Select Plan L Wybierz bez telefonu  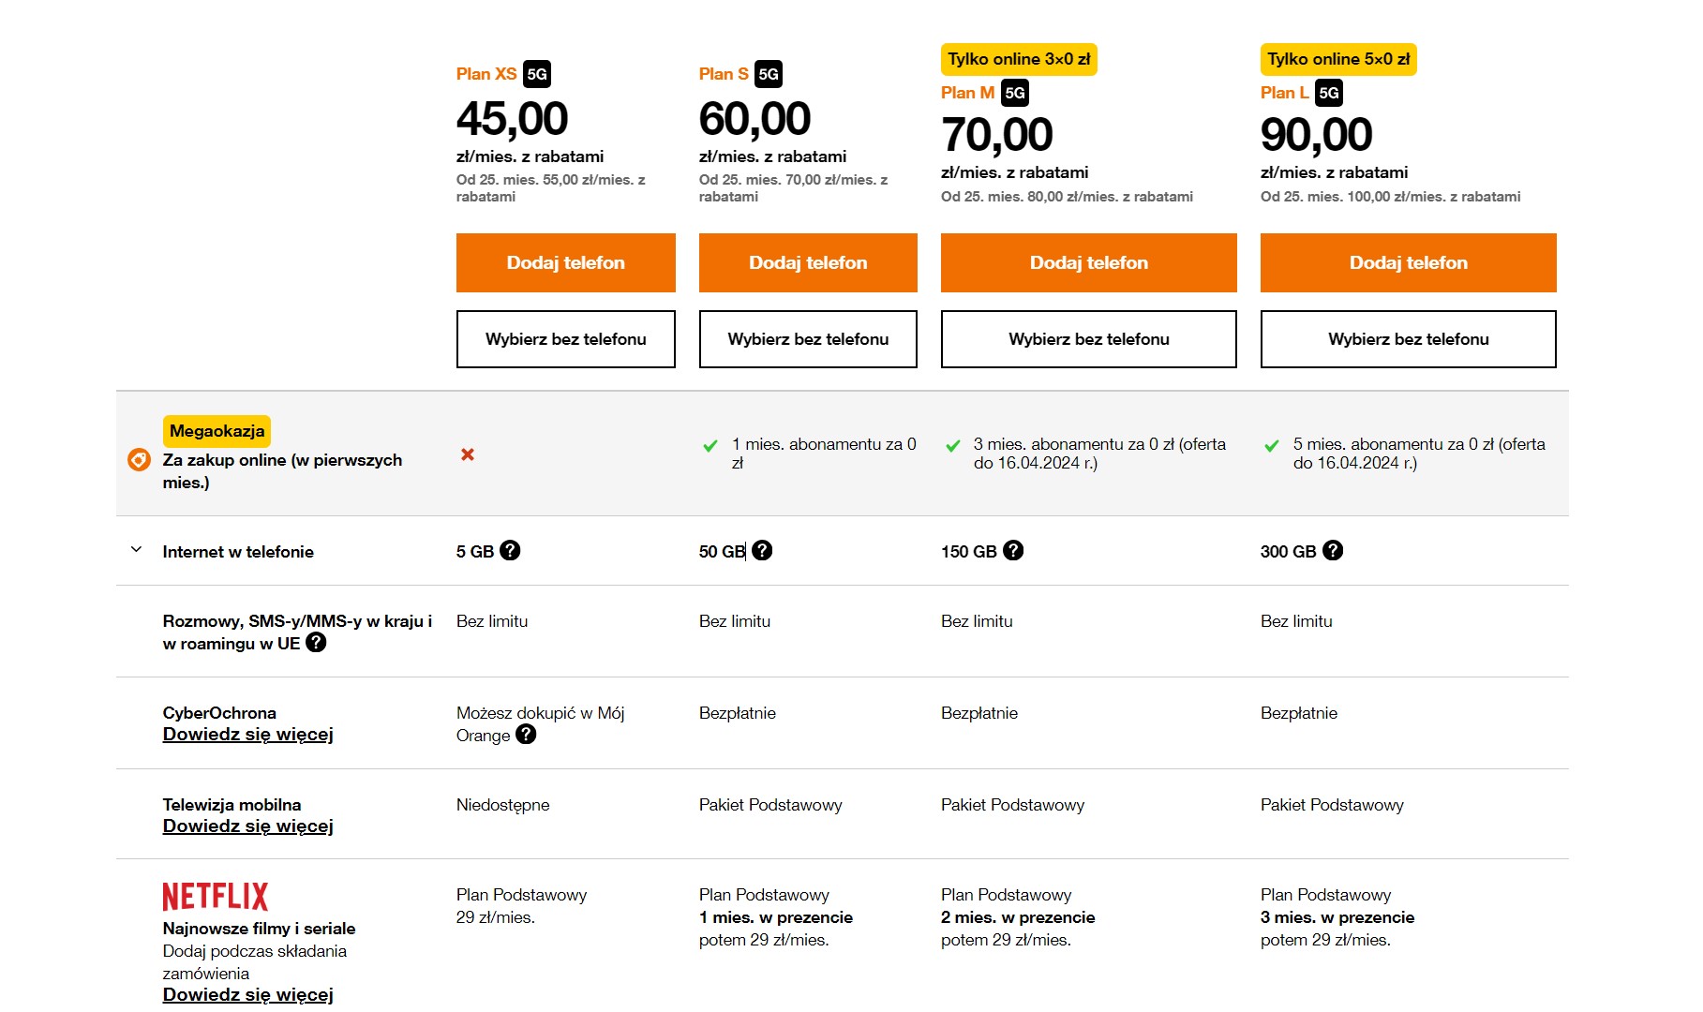point(1409,339)
